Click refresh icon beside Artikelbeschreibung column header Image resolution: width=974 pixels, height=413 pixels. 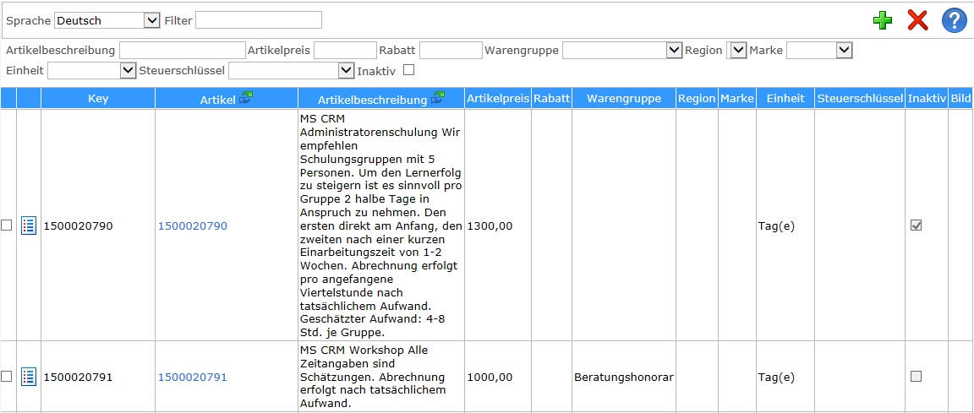pos(438,99)
